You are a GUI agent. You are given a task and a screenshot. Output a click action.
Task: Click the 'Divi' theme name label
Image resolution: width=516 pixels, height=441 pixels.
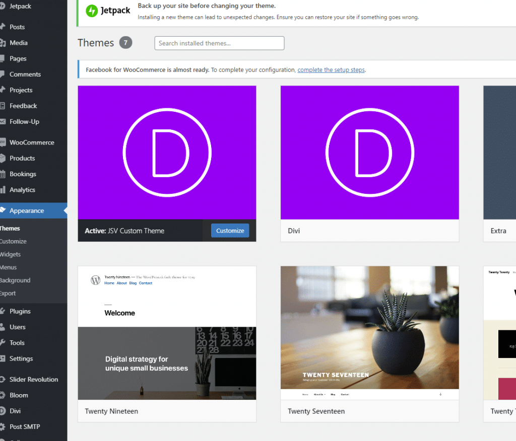tap(294, 231)
